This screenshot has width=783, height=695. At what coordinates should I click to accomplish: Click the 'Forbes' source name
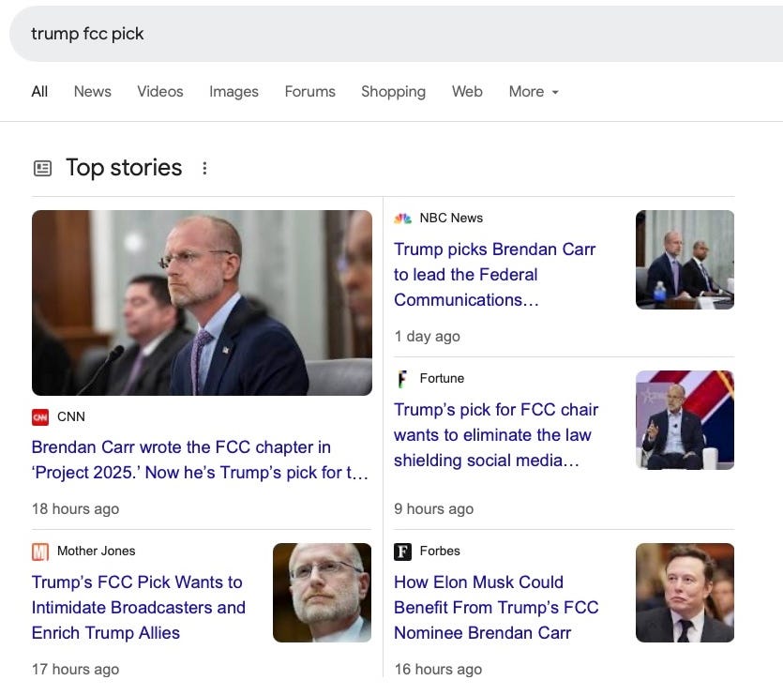pos(440,551)
